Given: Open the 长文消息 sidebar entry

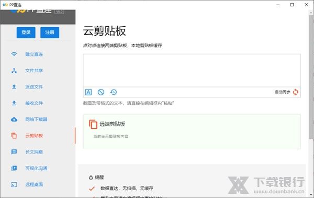Looking at the screenshot, I should point(34,152).
